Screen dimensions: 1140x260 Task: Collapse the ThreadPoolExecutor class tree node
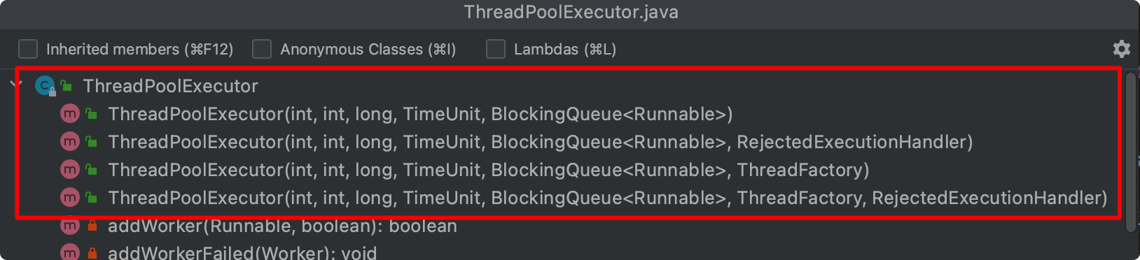pyautogui.click(x=16, y=85)
